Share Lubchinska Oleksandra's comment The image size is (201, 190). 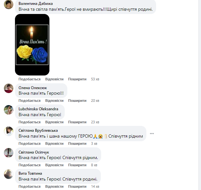[77, 122]
